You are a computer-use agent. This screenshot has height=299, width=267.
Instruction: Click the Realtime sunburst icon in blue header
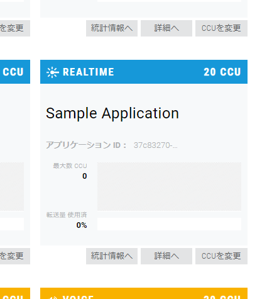point(52,72)
